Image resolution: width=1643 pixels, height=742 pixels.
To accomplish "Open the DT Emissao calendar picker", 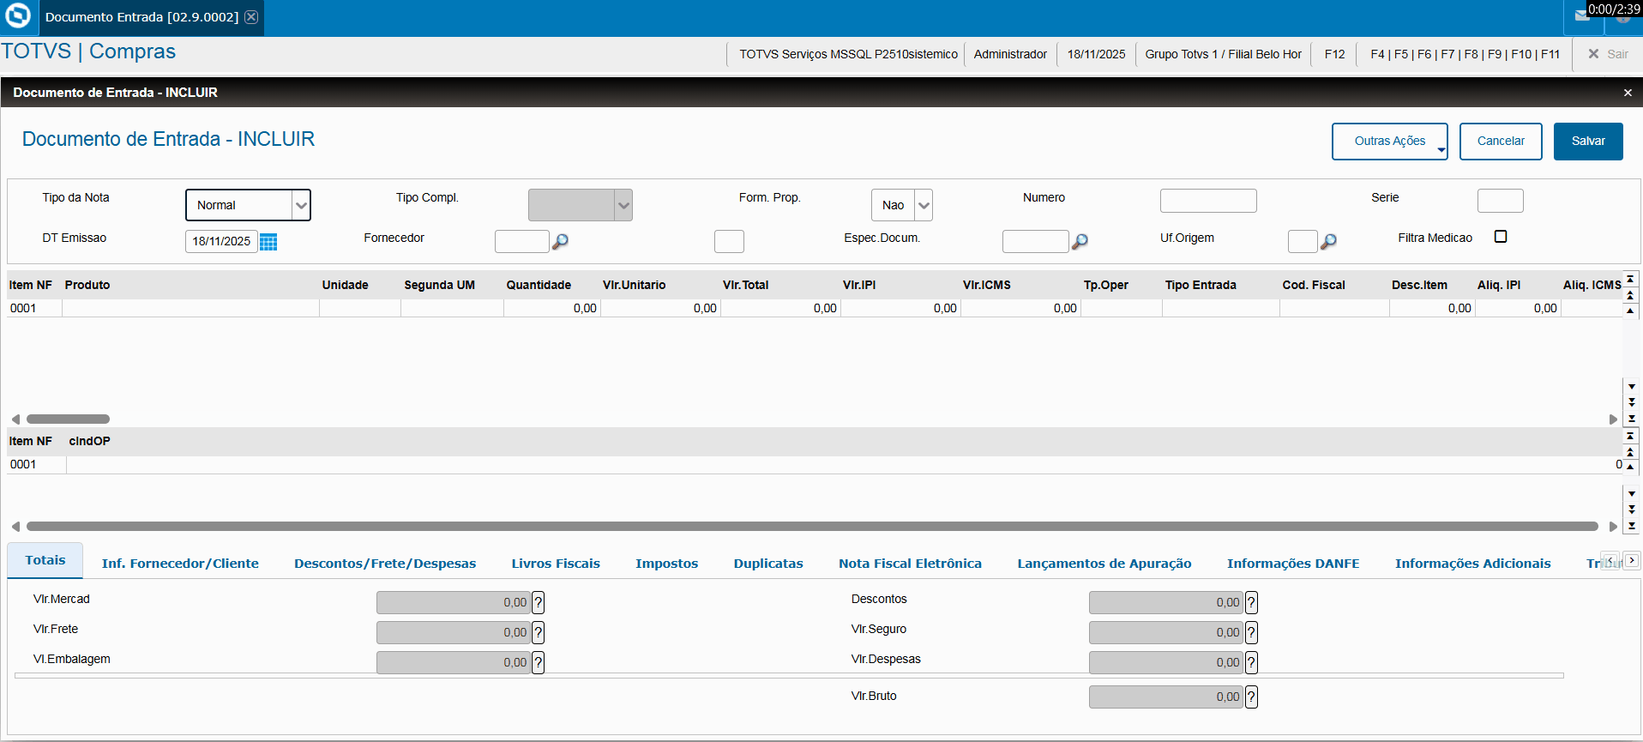I will point(268,242).
